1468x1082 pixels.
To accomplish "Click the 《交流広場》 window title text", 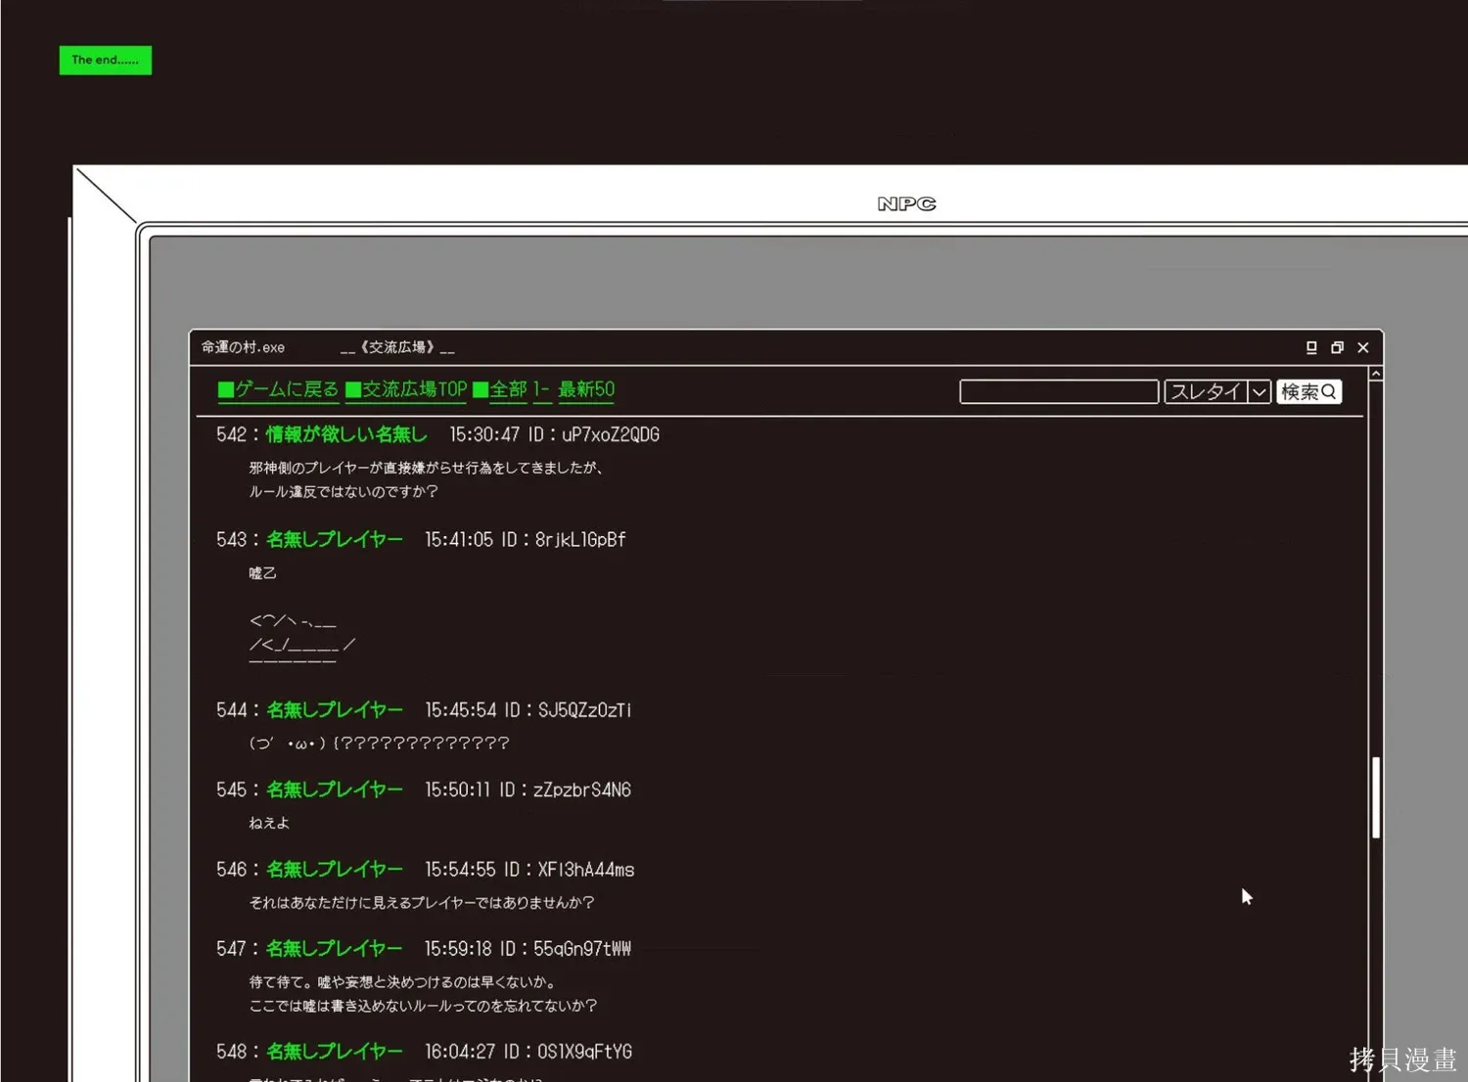I will (x=398, y=347).
